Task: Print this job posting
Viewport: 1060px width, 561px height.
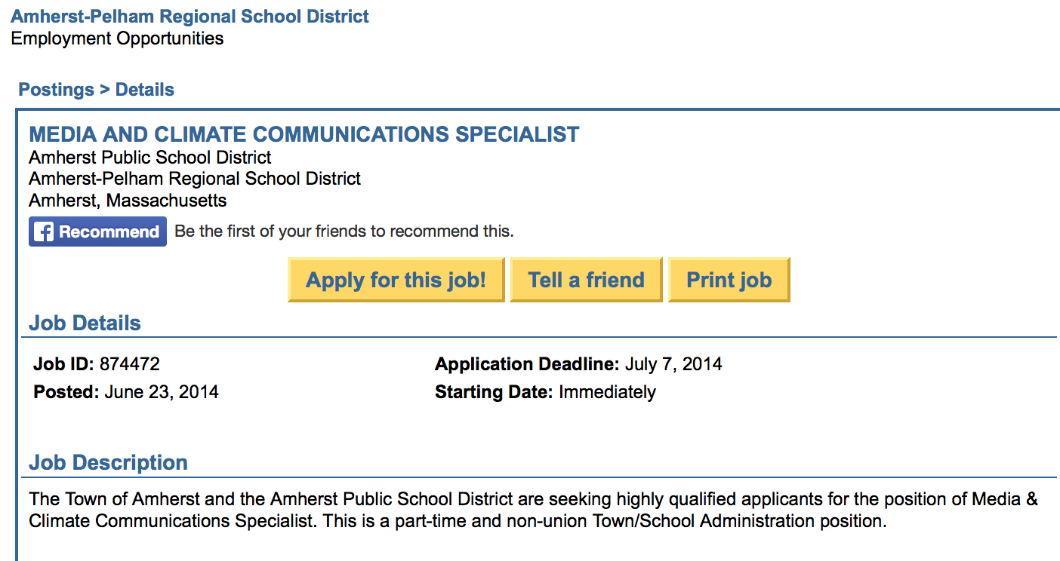Action: [x=729, y=280]
